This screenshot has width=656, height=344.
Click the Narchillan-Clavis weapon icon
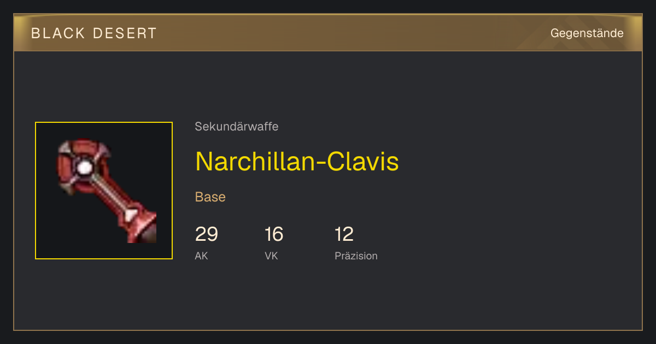point(107,191)
